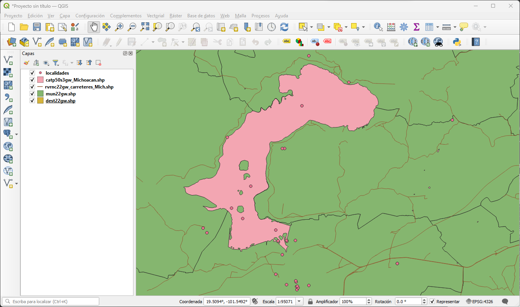520x307 pixels.
Task: Open Help contents book icon
Action: (476, 42)
